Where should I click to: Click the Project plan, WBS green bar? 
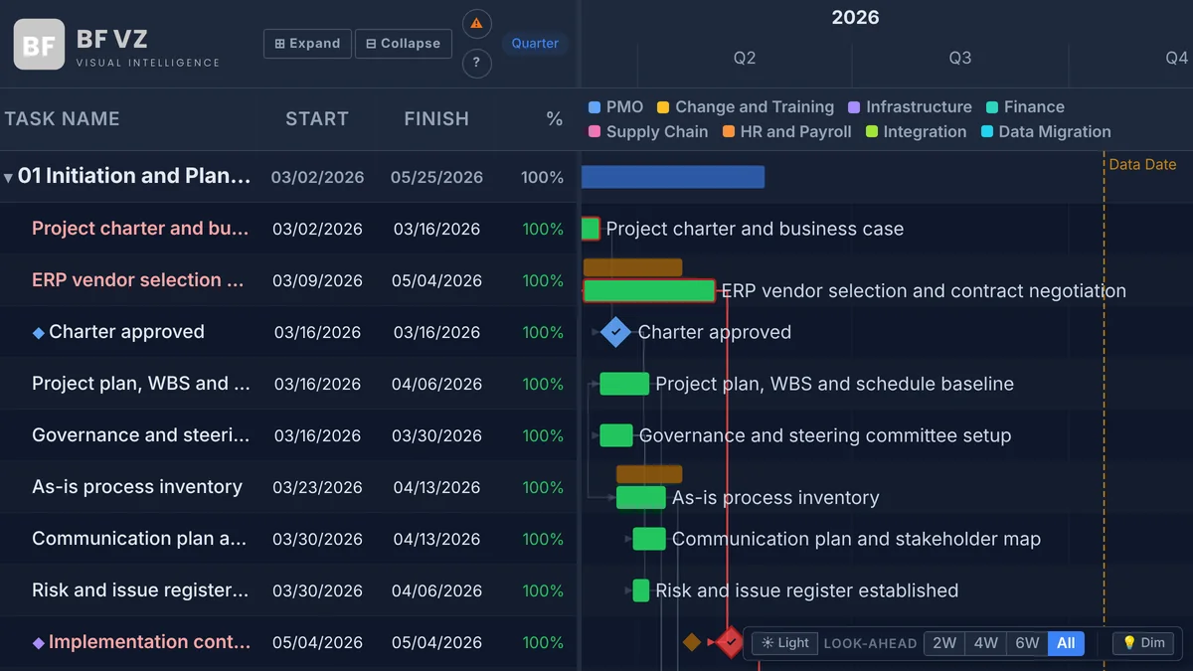(x=624, y=384)
